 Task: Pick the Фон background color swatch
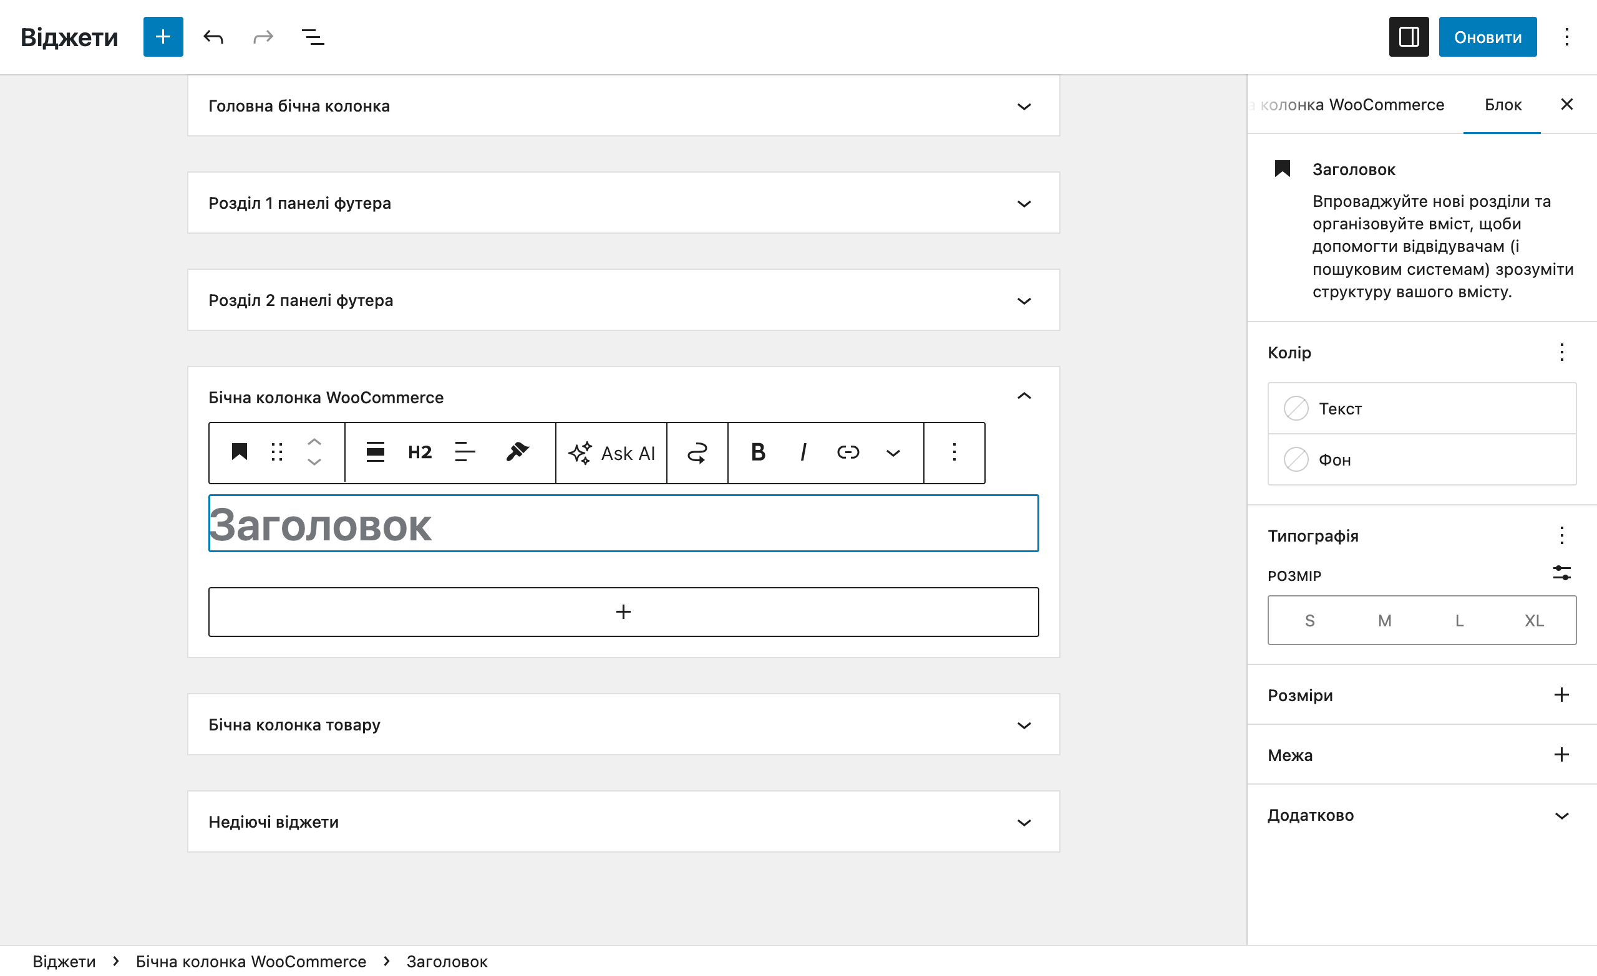pos(1421,460)
